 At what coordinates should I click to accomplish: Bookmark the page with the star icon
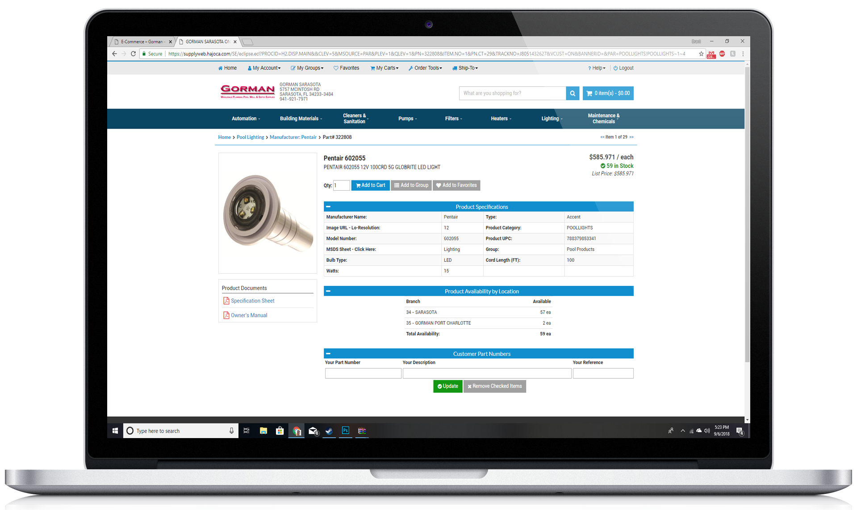coord(701,54)
